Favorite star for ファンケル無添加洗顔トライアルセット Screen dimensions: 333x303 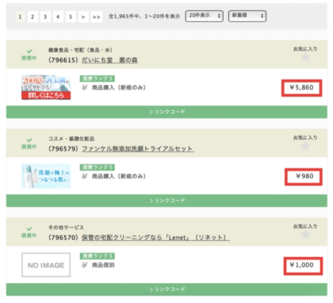[306, 146]
